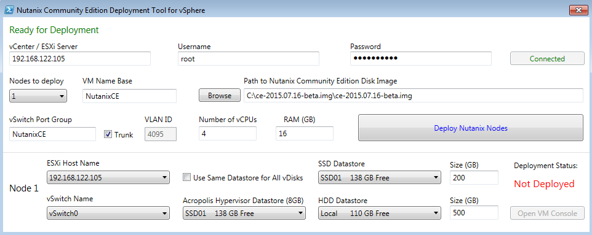Click the Open VM Console button
The width and height of the screenshot is (592, 235).
547,213
